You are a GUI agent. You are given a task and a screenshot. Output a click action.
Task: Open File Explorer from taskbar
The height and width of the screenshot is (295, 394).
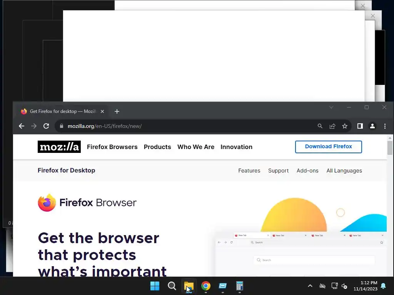pos(189,286)
